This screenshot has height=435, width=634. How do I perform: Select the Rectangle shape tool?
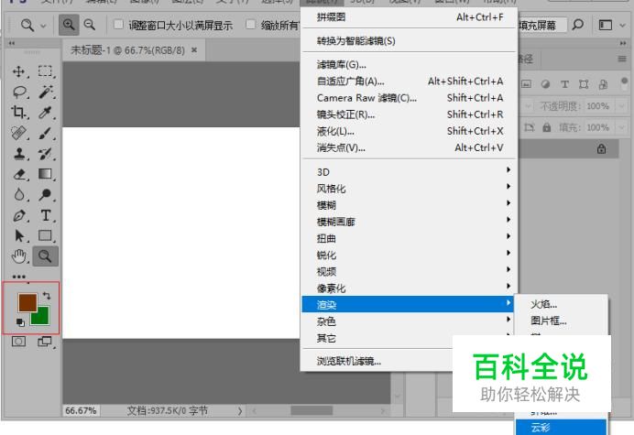[x=45, y=235]
